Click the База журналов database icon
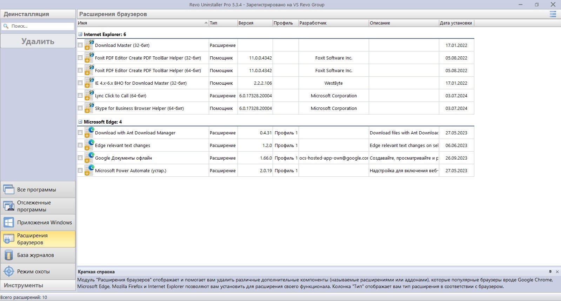The width and height of the screenshot is (561, 301). coord(9,255)
